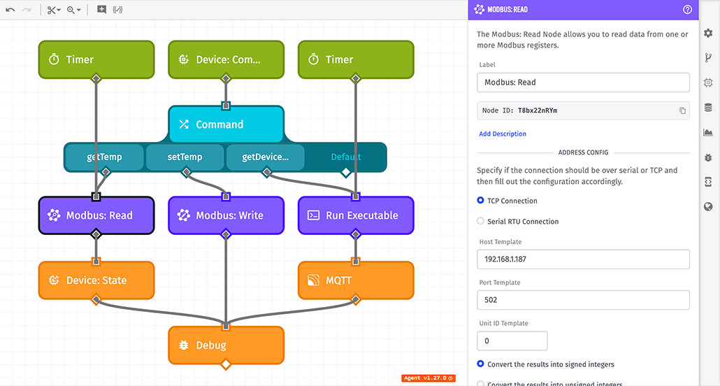Add a note with the comment plus icon
This screenshot has width=720, height=386.
click(x=101, y=10)
